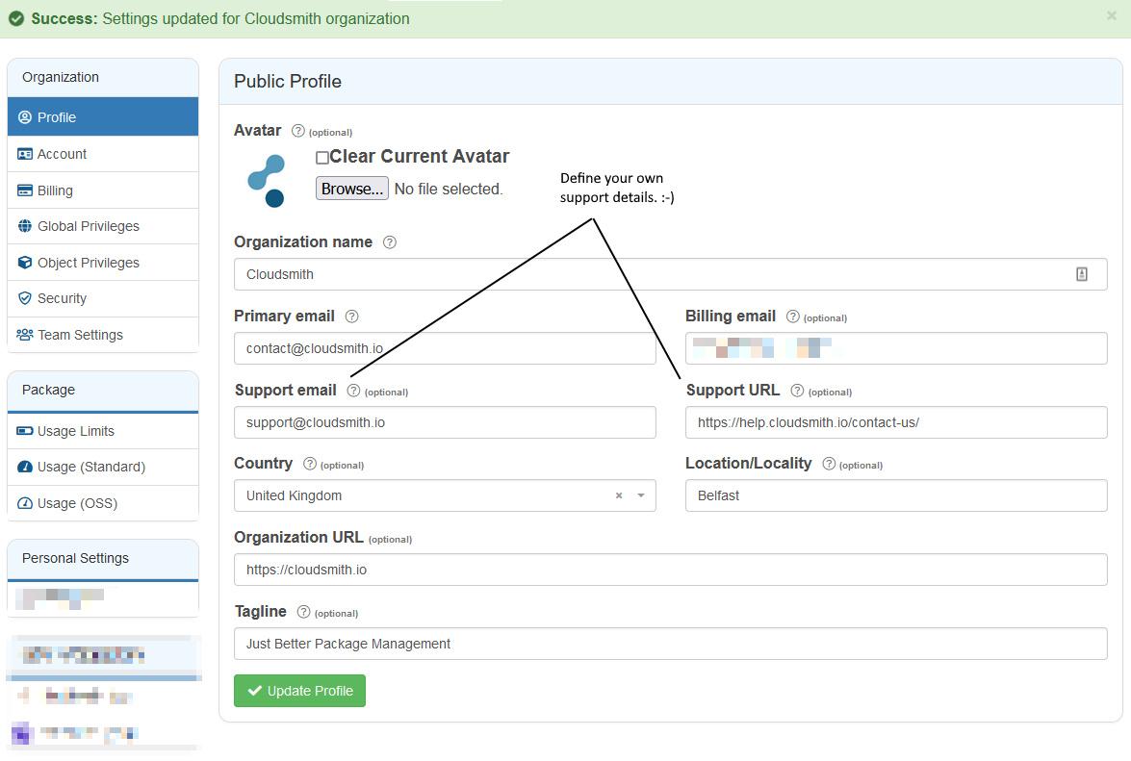Click the Public Profile panel heading
The image size is (1131, 761).
coord(288,82)
